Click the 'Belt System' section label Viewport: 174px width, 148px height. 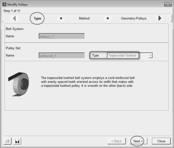point(15,29)
